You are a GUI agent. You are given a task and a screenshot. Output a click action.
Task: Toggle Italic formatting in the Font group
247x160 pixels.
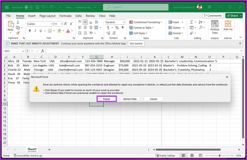pos(35,31)
